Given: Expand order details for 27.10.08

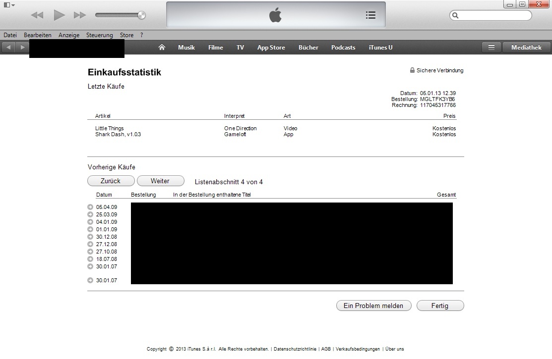Looking at the screenshot, I should (x=90, y=252).
